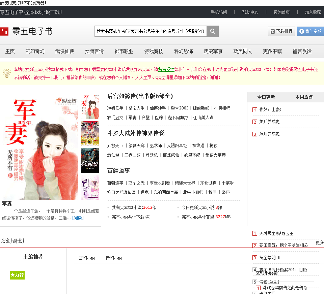Click 武极天下 text link
This screenshot has height=294, width=324.
click(115, 145)
